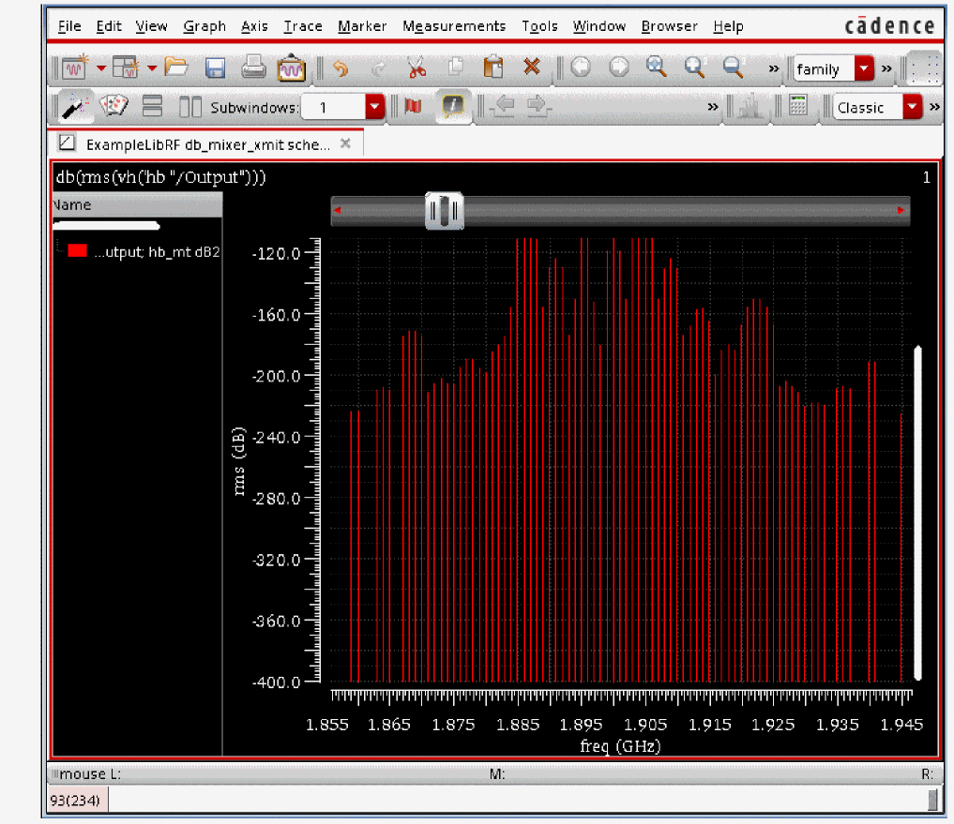Click the Save floppy disk icon
The width and height of the screenshot is (954, 824).
click(215, 67)
